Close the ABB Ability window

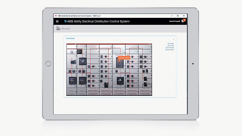(184, 16)
